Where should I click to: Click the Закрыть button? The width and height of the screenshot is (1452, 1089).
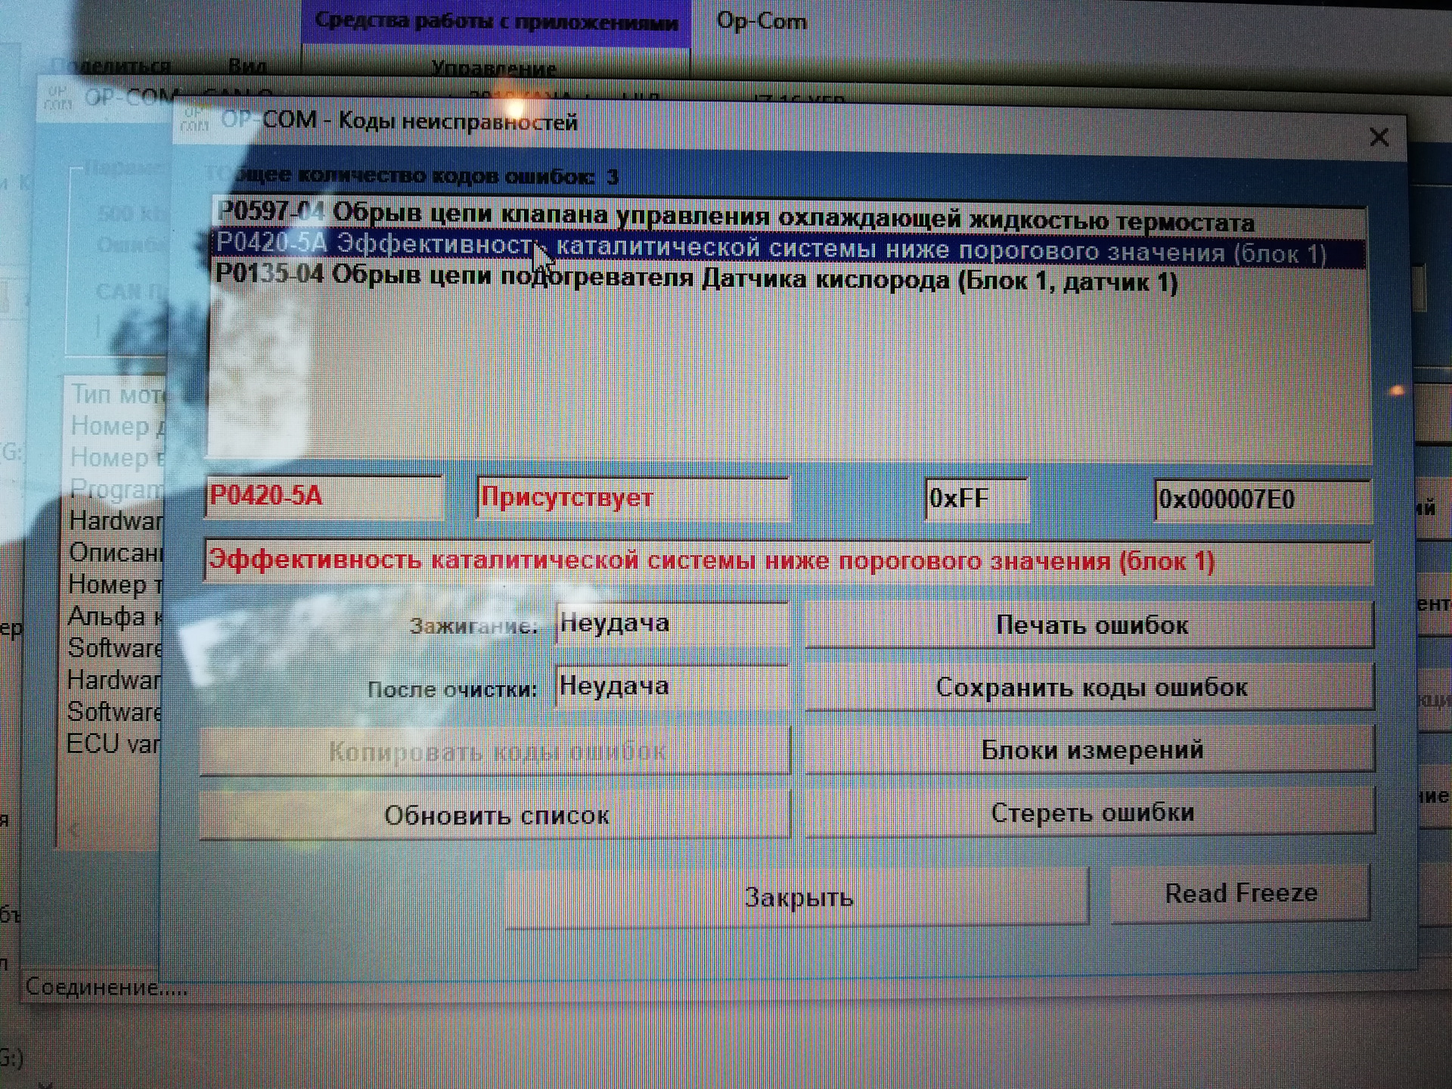click(798, 897)
